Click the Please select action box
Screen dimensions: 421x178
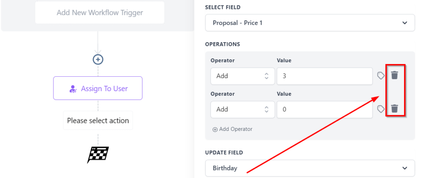click(98, 121)
